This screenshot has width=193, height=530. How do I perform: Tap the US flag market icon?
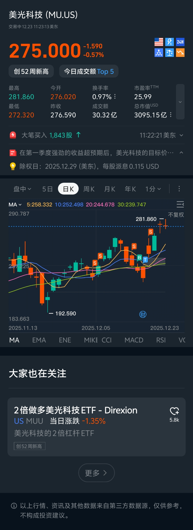[159, 42]
